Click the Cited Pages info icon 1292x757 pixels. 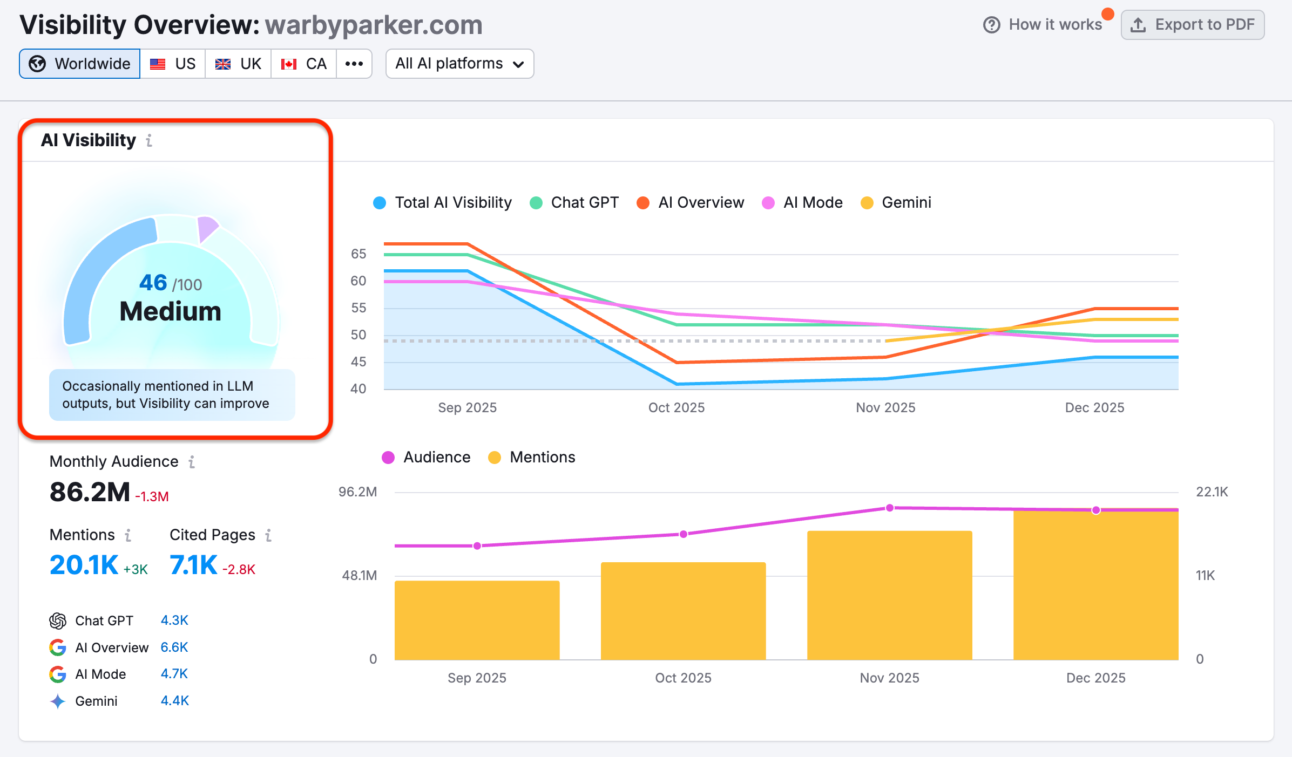click(268, 535)
